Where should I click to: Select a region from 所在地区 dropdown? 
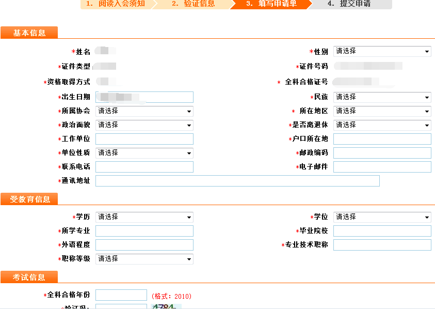pos(382,111)
